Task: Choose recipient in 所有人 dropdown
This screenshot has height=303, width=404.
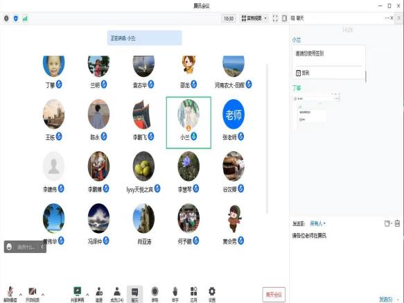Action: point(317,223)
